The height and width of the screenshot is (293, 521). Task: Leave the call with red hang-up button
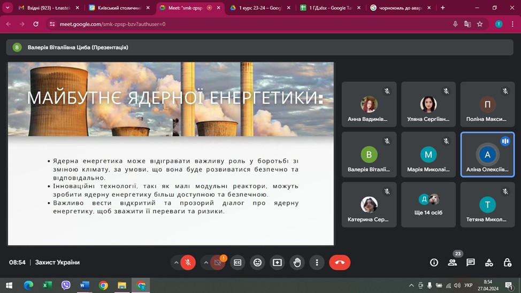[340, 263]
